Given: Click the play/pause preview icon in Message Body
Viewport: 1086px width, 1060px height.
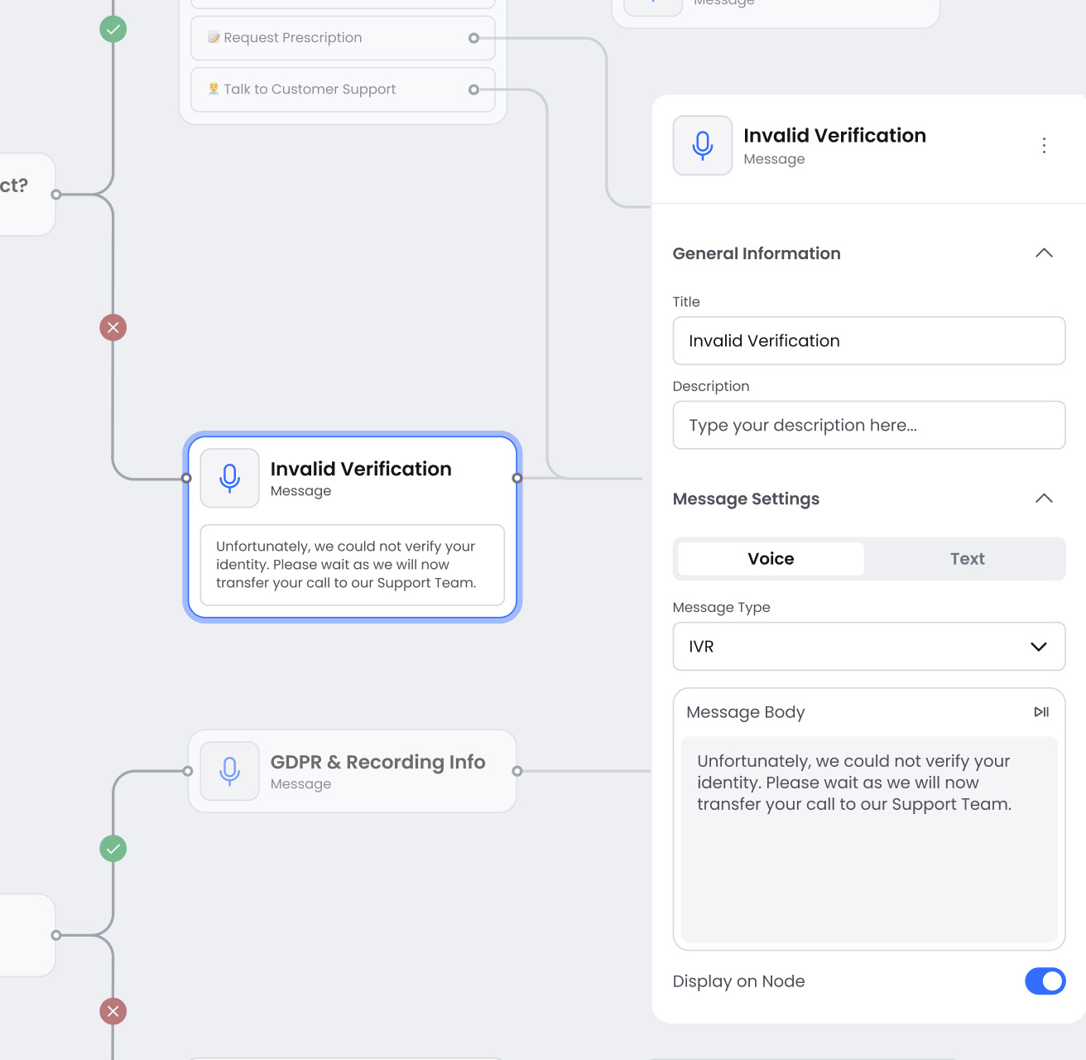Looking at the screenshot, I should click(1041, 711).
